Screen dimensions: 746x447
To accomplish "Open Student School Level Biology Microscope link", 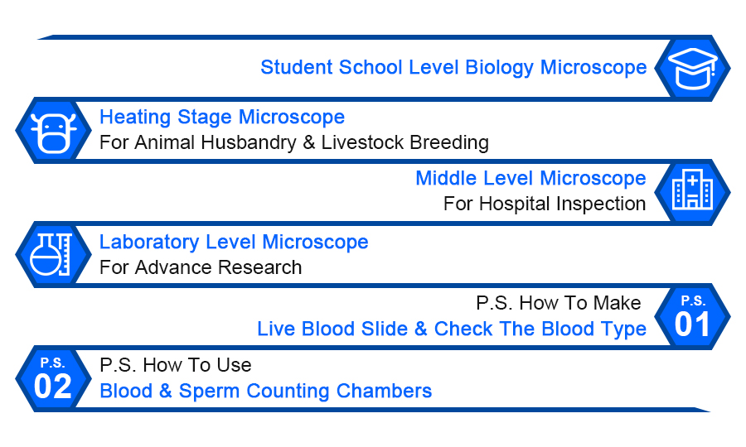I will point(453,67).
